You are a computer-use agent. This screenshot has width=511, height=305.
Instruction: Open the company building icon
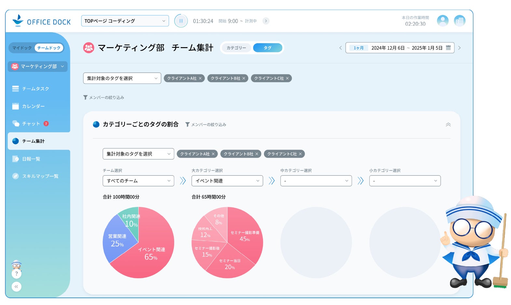tap(460, 21)
